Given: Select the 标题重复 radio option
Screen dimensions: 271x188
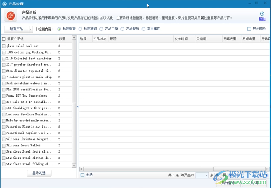Looking at the screenshot, I should click(59, 29).
